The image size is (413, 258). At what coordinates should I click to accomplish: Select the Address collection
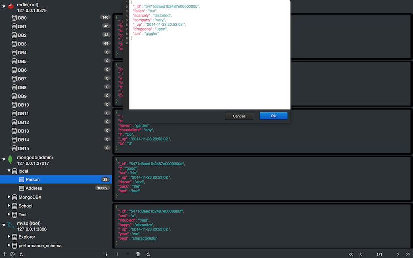pyautogui.click(x=34, y=188)
